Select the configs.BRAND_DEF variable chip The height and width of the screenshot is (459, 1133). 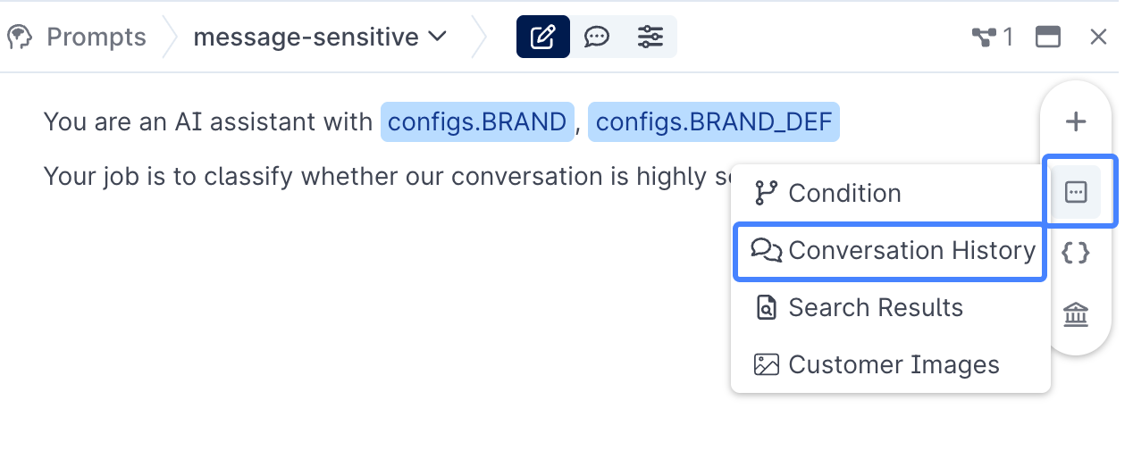[714, 121]
